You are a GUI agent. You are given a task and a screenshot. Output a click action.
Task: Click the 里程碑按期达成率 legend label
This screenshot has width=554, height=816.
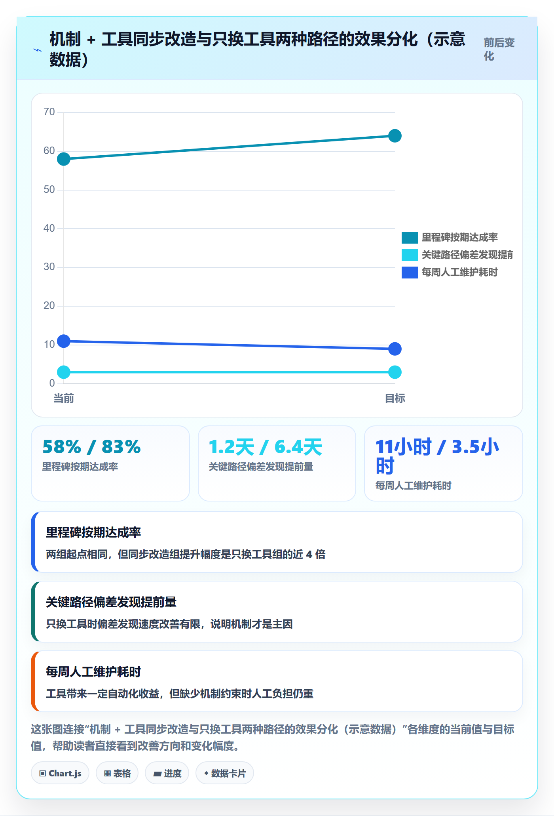click(459, 238)
